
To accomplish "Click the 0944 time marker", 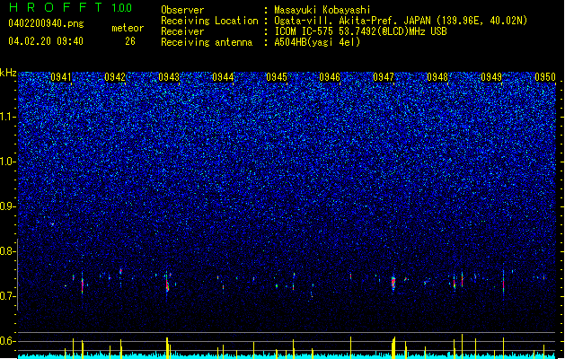I will click(x=223, y=77).
